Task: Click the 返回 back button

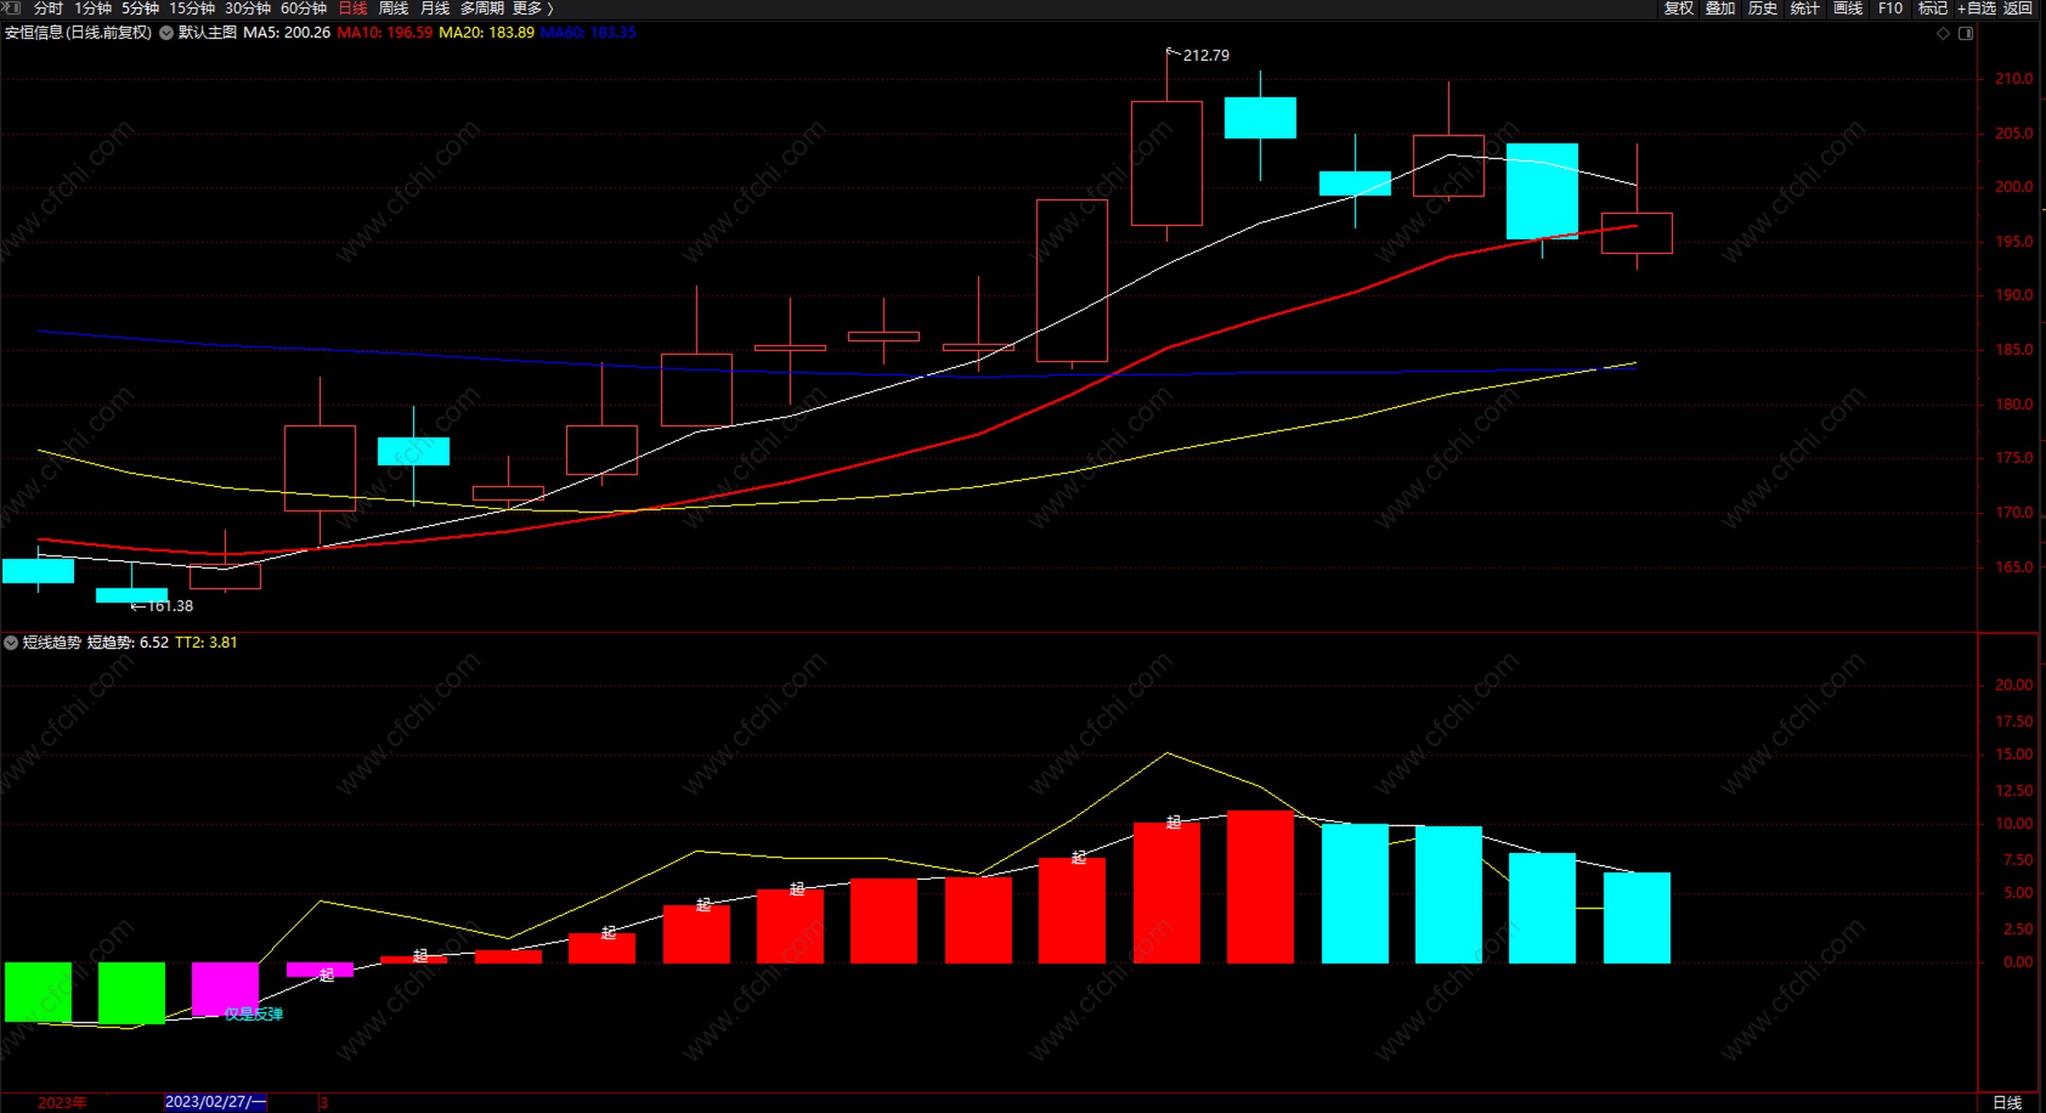Action: point(2017,9)
